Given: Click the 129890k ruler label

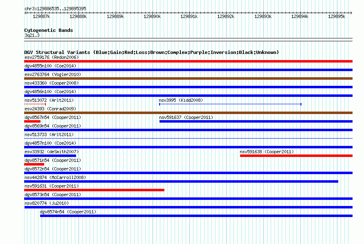Looking at the screenshot, I should [x=152, y=16].
